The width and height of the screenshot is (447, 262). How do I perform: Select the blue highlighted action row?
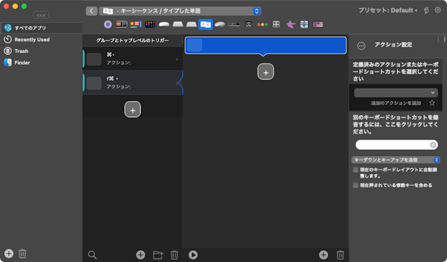pos(265,45)
